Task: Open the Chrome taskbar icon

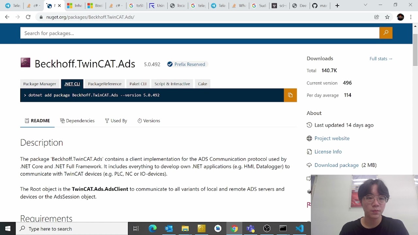Action: [x=234, y=229]
